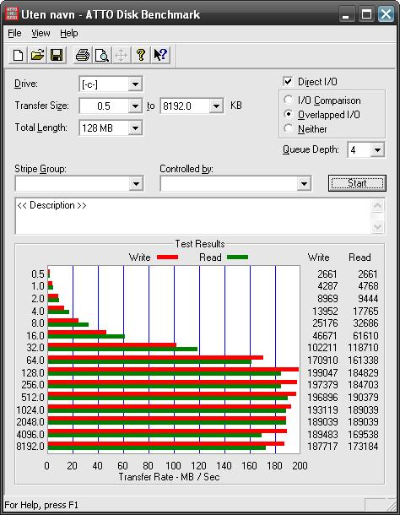Click the 8192.0 transfer size row label
The image size is (400, 515).
[30, 447]
